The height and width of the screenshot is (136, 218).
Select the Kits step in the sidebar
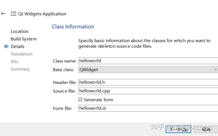tap(15, 62)
